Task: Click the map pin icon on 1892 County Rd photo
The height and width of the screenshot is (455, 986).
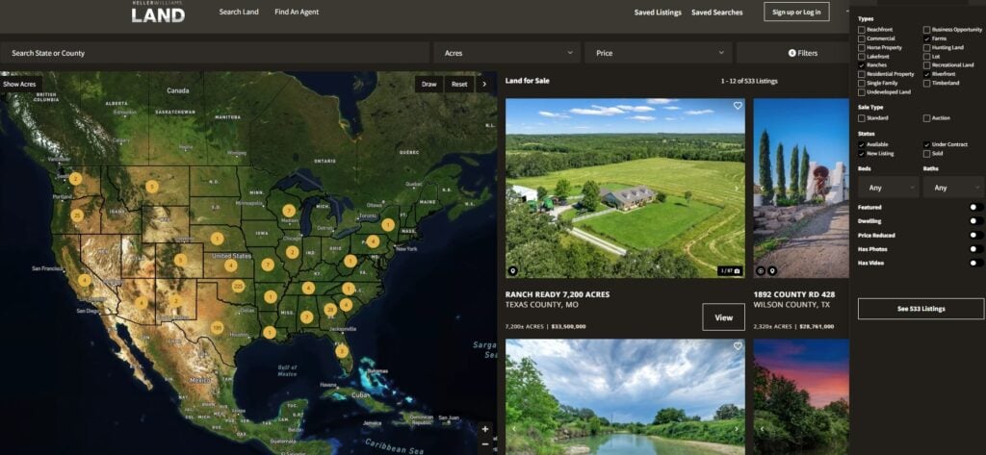Action: coord(772,271)
